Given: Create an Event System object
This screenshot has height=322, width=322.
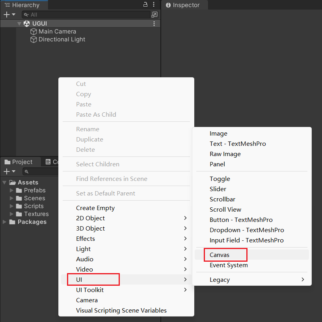Looking at the screenshot, I should click(x=252, y=265).
